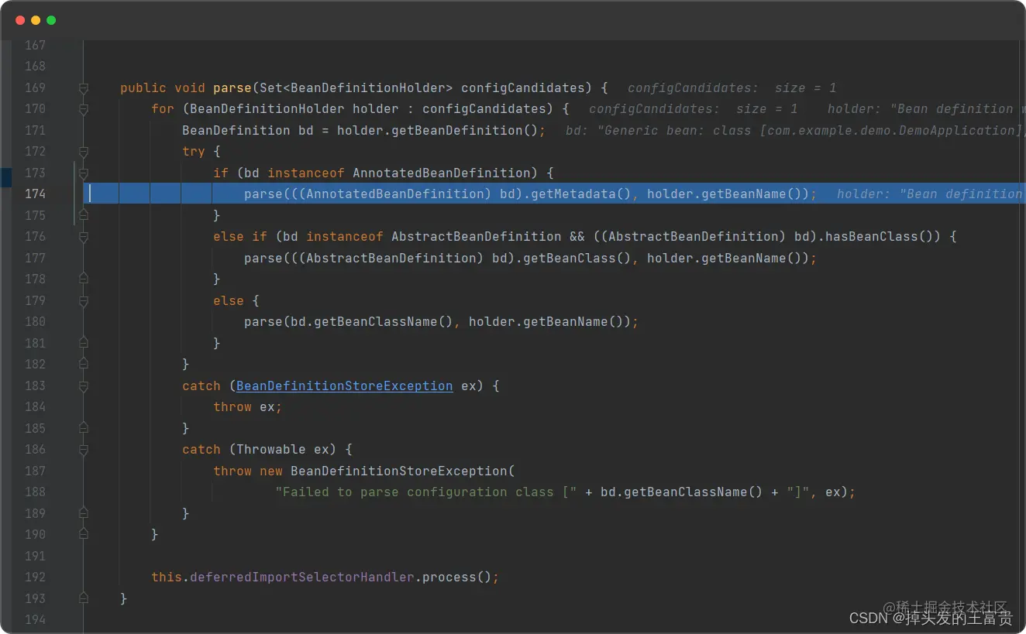Collapse the else-if fold marker at line 176
1026x634 pixels.
[84, 237]
